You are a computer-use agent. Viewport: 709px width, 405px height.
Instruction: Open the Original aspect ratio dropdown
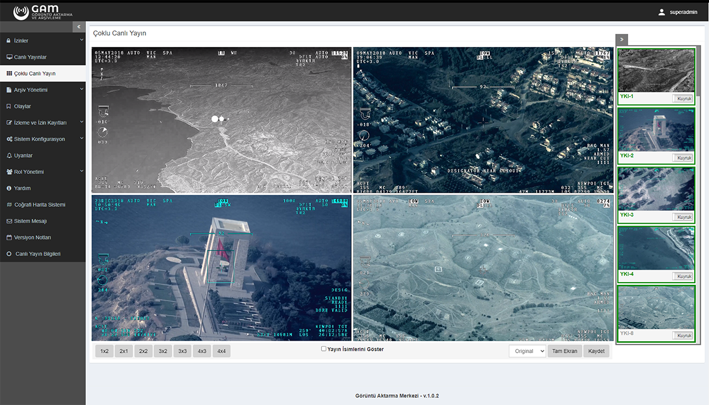pyautogui.click(x=527, y=351)
